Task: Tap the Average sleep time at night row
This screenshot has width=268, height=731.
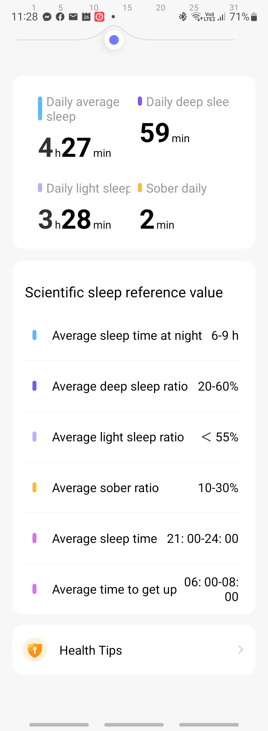Action: click(134, 335)
